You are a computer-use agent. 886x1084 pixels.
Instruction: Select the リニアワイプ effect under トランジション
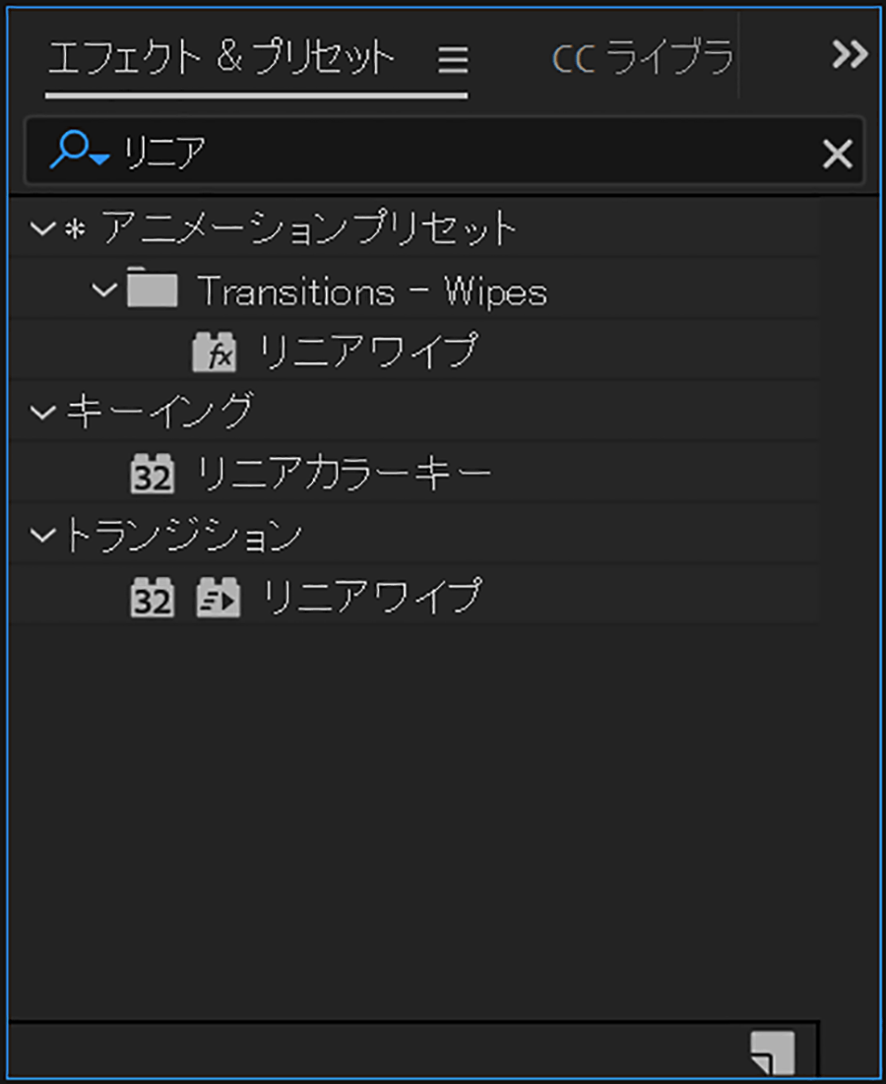pos(371,597)
